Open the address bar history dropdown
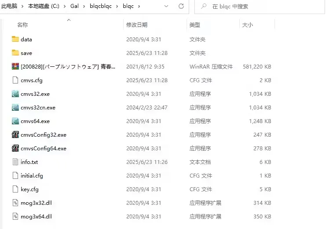This screenshot has width=329, height=229. pyautogui.click(x=166, y=6)
